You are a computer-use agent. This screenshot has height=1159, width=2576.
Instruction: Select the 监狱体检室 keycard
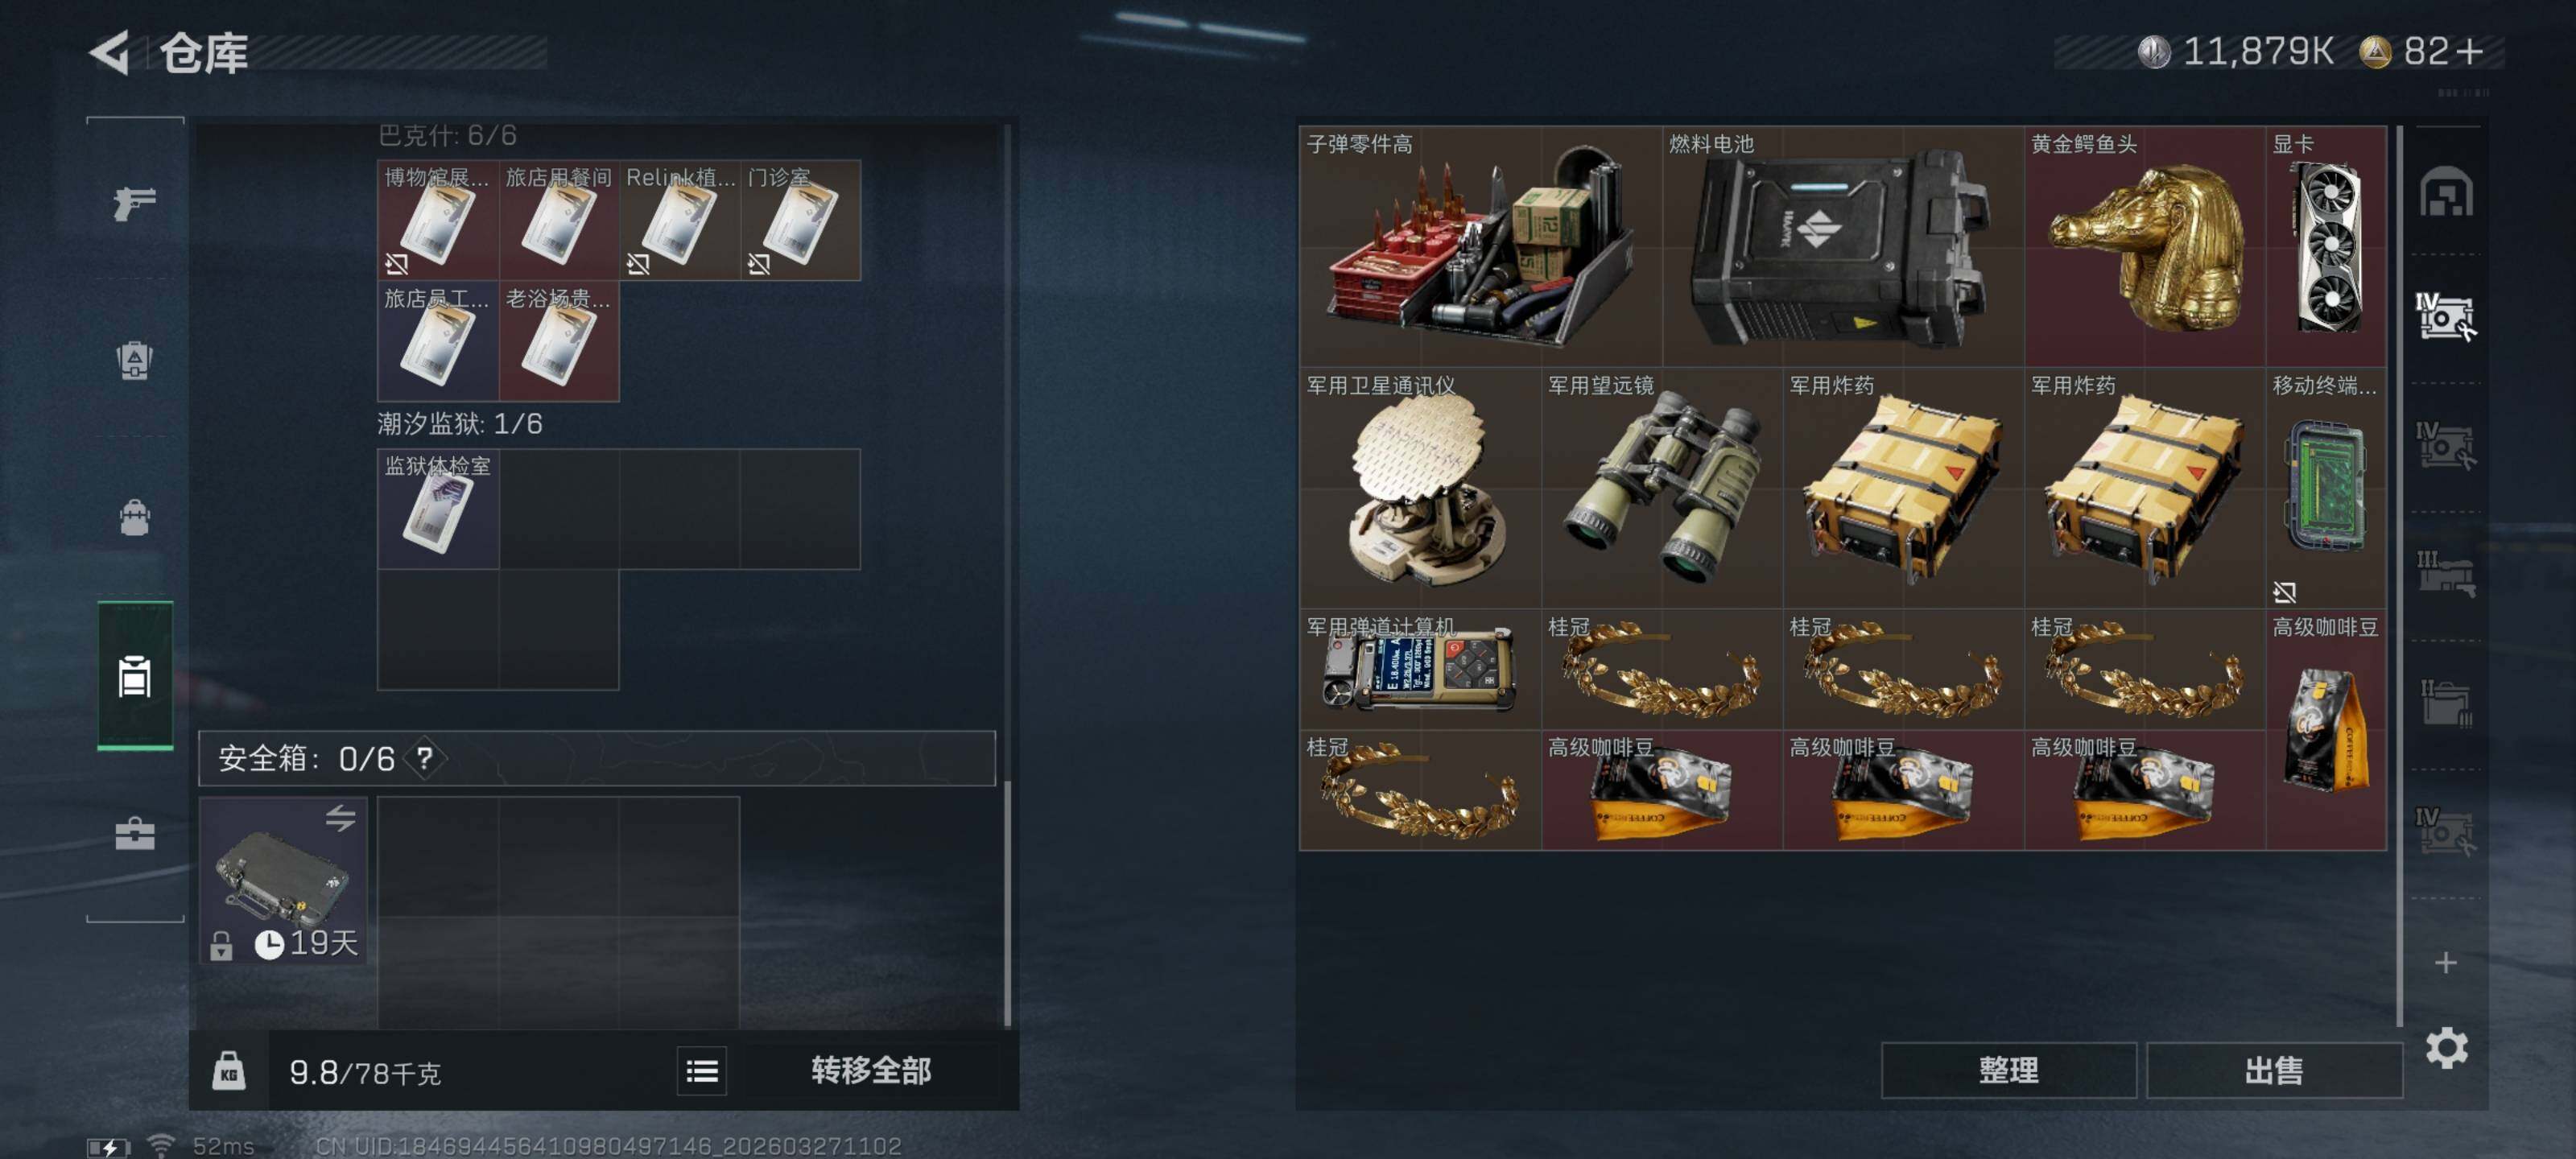click(x=438, y=509)
